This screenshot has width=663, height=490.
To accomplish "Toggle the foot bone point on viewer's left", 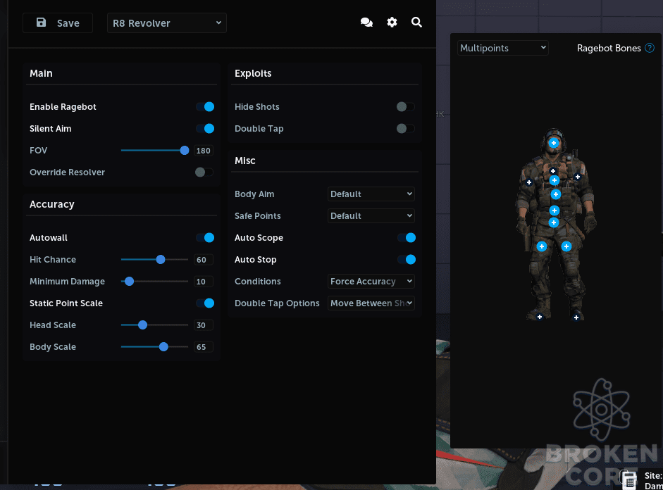I will (540, 316).
